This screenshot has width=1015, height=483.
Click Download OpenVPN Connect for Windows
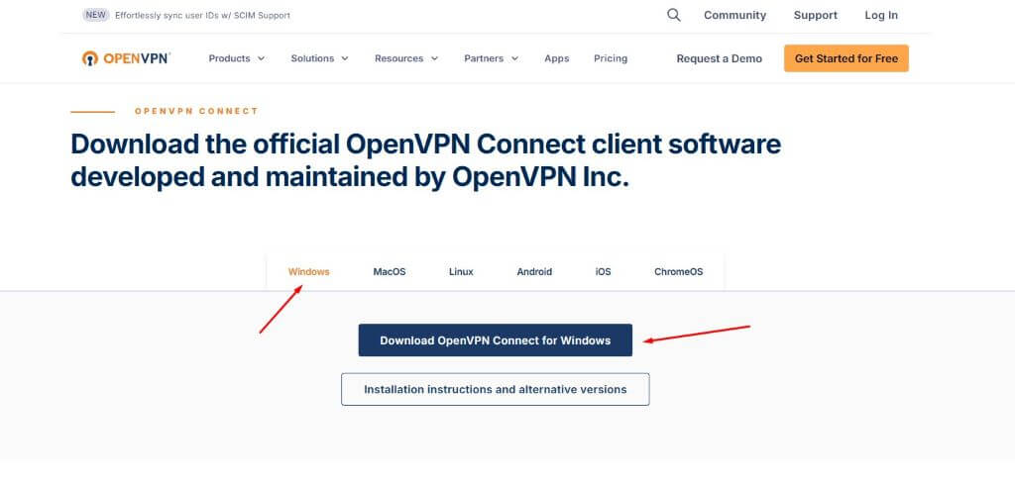[x=495, y=340]
